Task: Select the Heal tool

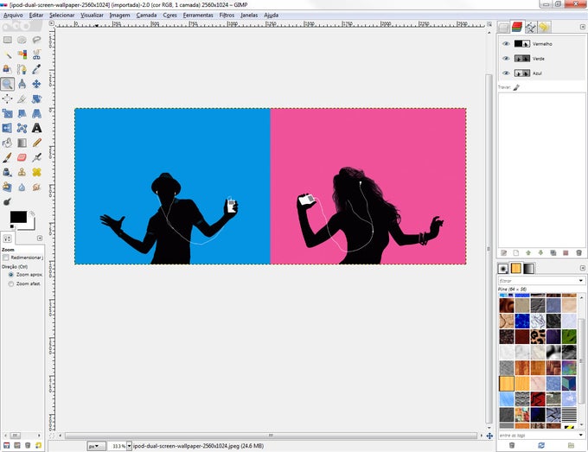Action: [36, 172]
